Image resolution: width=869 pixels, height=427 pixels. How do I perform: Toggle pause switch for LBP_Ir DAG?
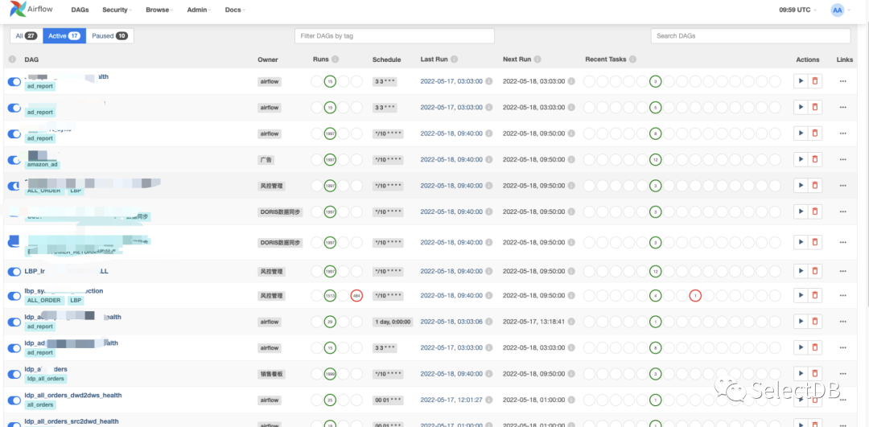(14, 271)
